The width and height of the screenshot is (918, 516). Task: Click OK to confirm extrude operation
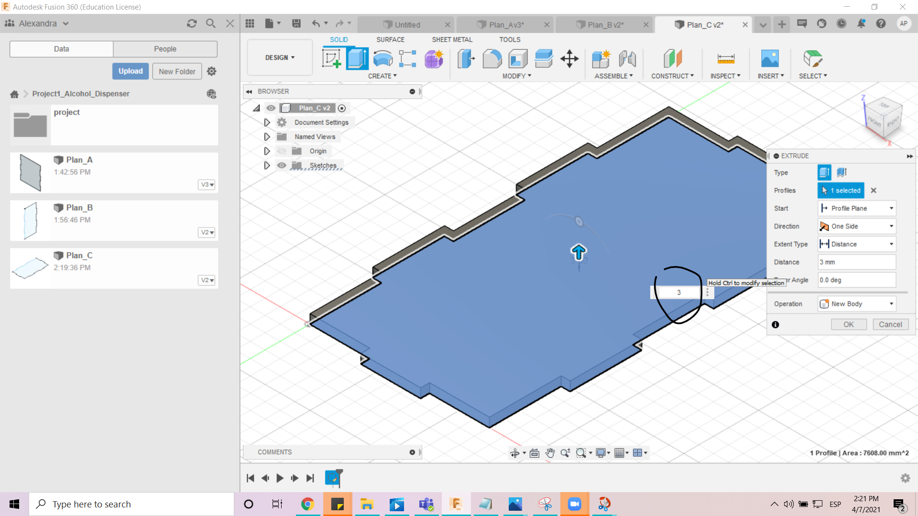click(849, 324)
